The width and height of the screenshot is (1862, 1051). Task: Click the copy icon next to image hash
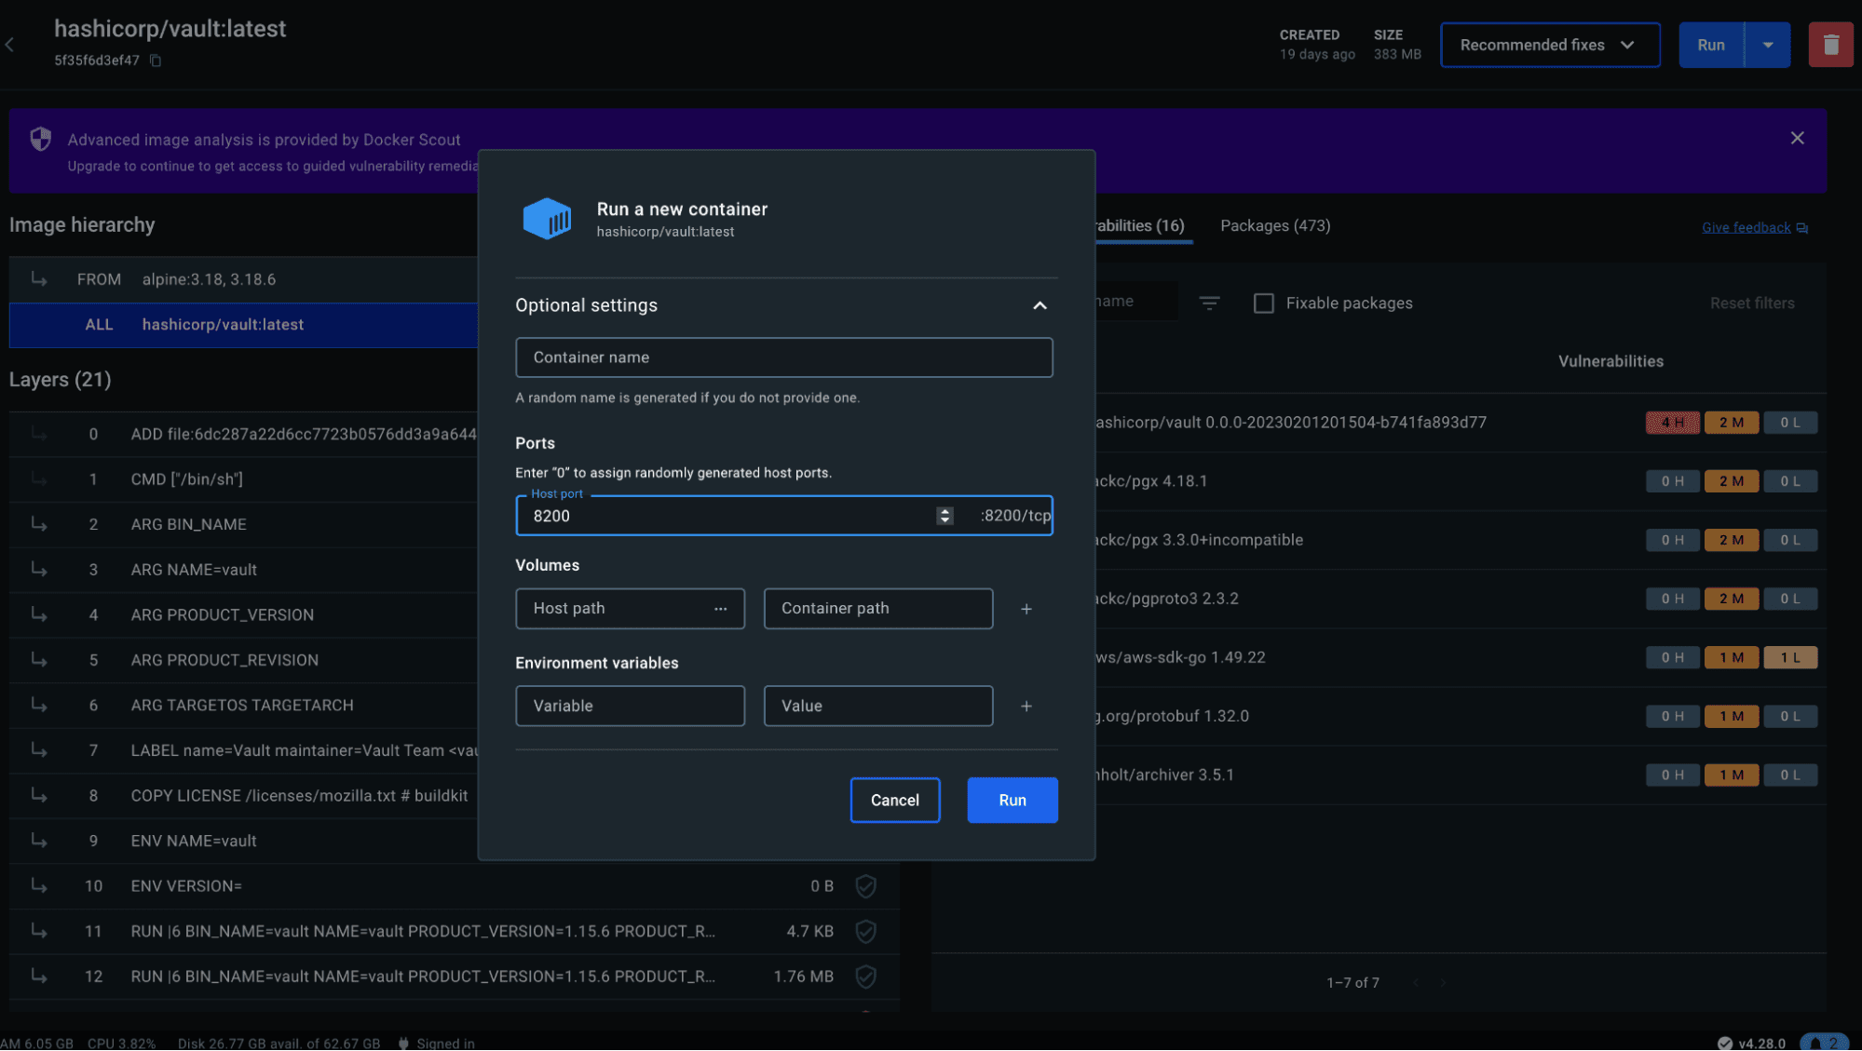[x=156, y=59]
